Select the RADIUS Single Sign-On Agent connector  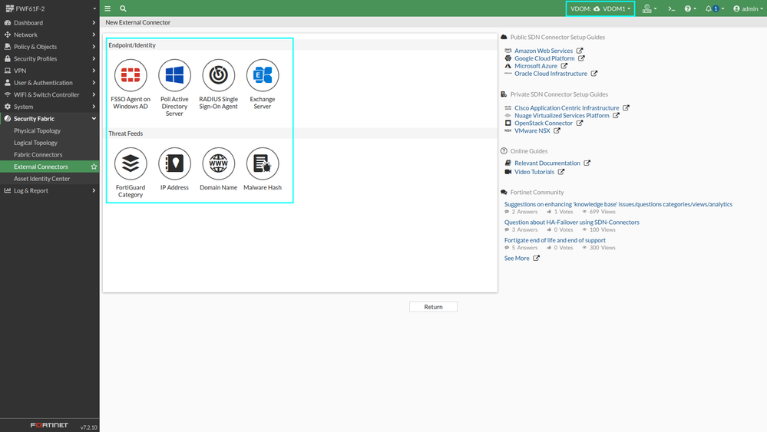tap(219, 84)
